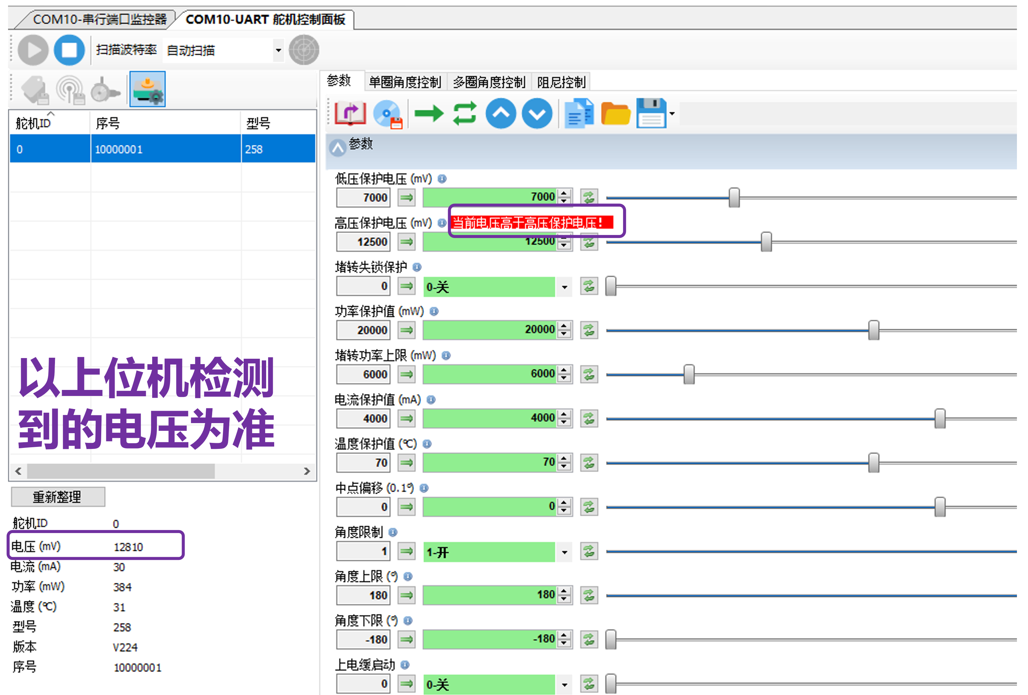
Task: Open the 单圈角度控制 tab
Action: pos(405,82)
